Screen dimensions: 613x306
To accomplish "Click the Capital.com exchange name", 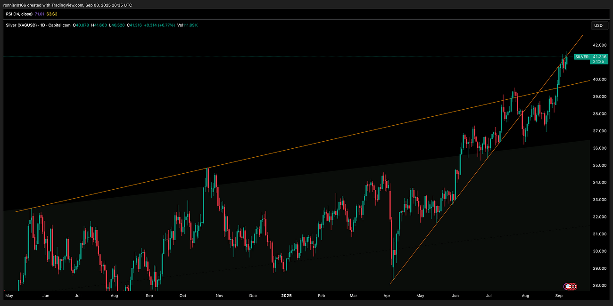I will click(59, 25).
